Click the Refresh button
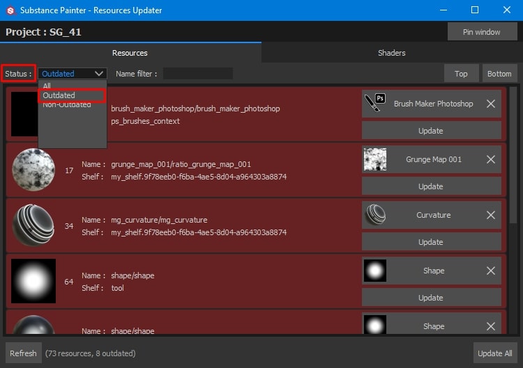 coord(24,353)
